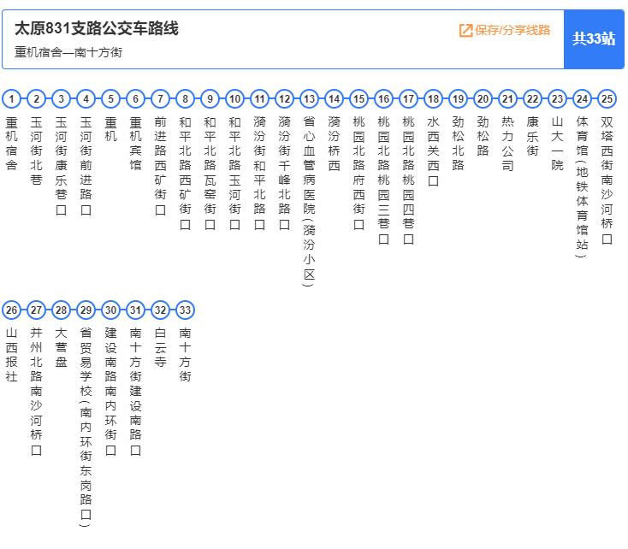Select stop circle number 11

[x=260, y=99]
